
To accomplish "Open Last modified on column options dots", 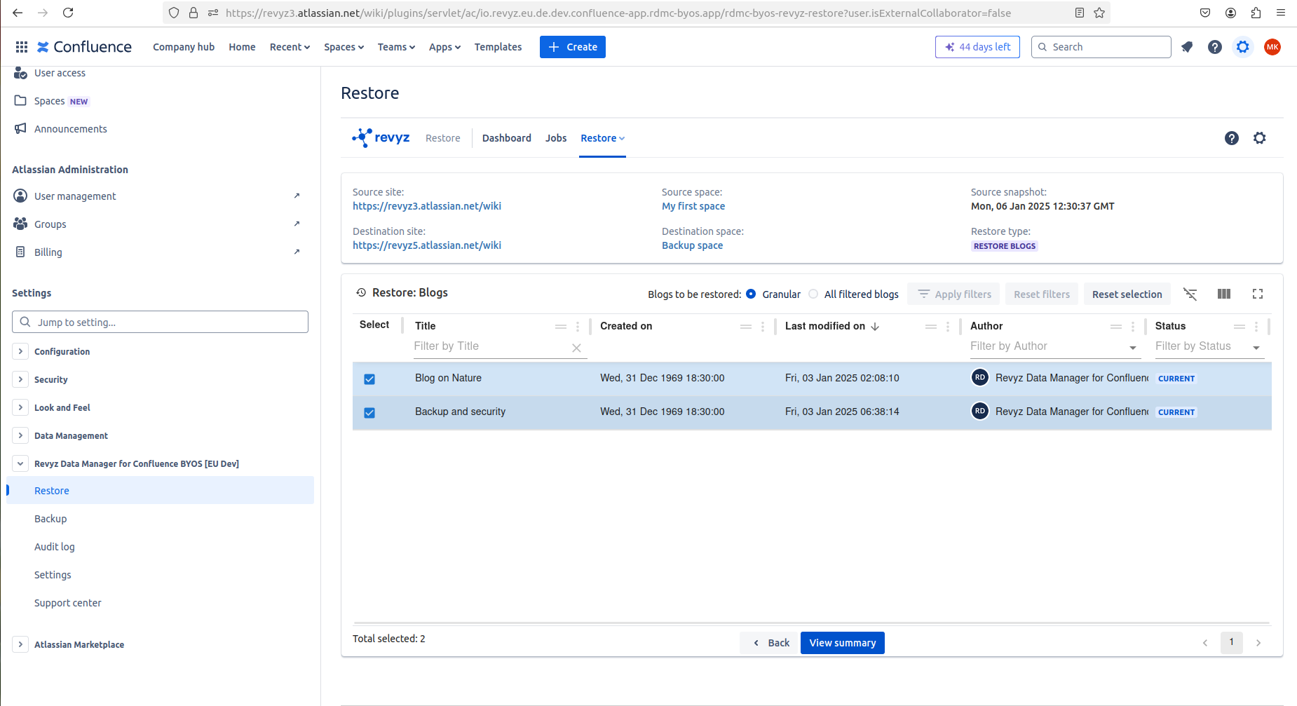I will tap(948, 327).
